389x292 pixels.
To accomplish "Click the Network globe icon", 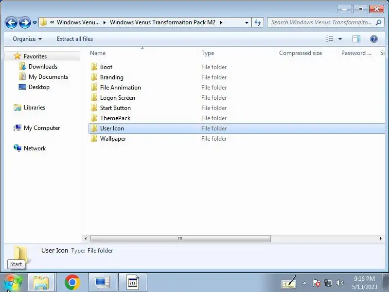I will [18, 148].
